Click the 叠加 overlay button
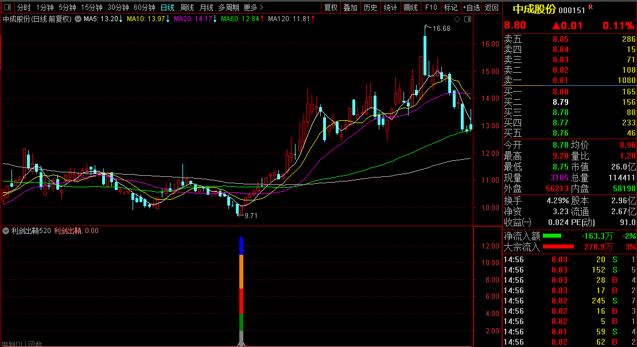 (x=350, y=7)
